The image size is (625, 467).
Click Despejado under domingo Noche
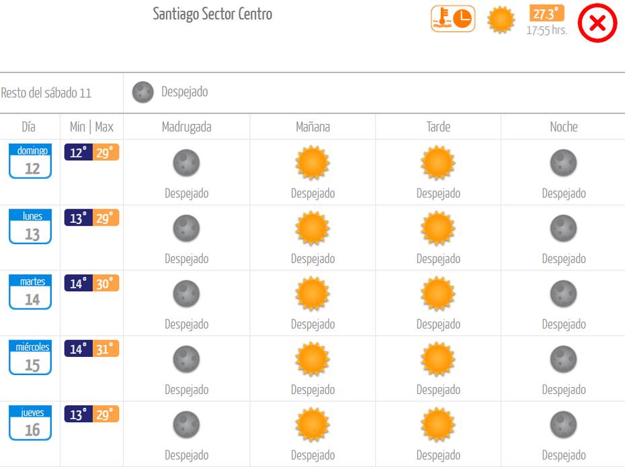tap(564, 193)
